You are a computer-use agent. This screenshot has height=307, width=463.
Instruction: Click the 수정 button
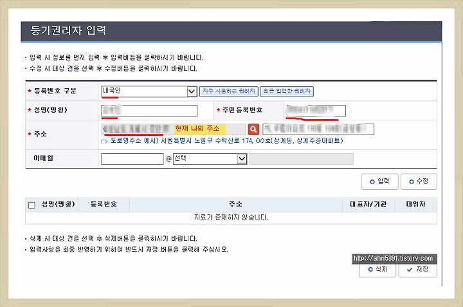(419, 181)
